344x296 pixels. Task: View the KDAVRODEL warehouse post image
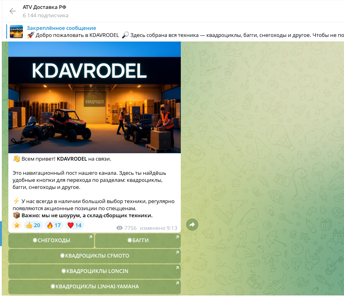(x=94, y=97)
